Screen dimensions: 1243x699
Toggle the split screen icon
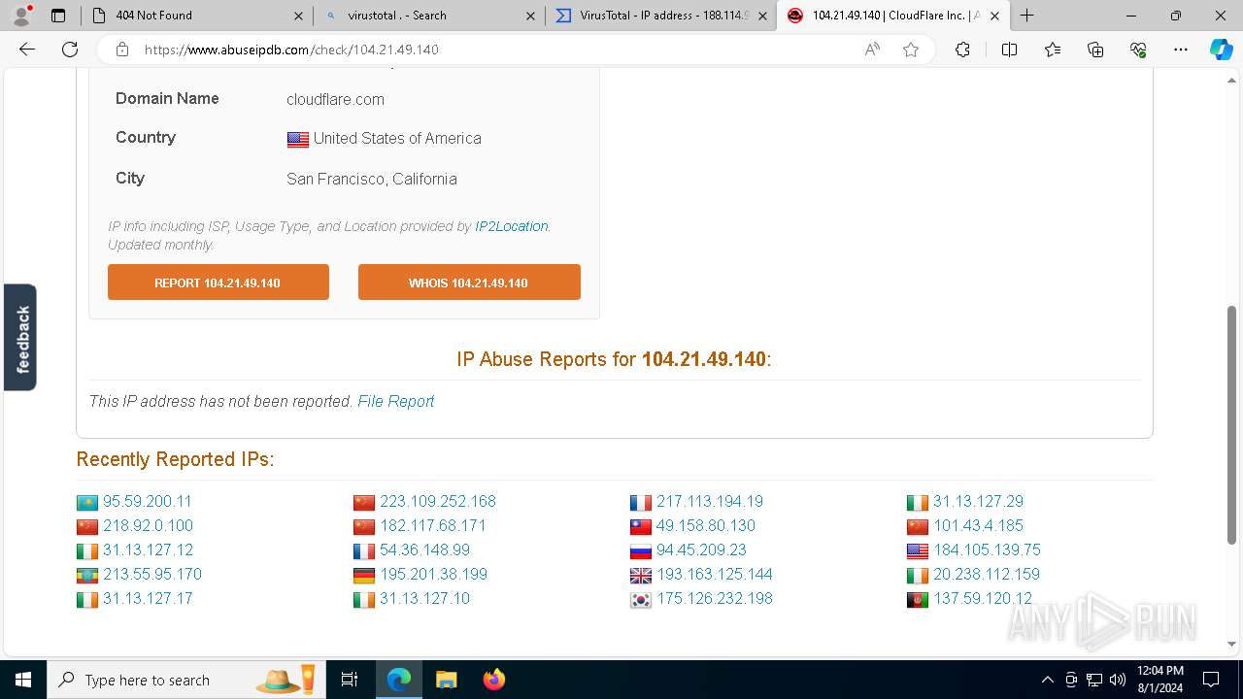click(x=1009, y=50)
